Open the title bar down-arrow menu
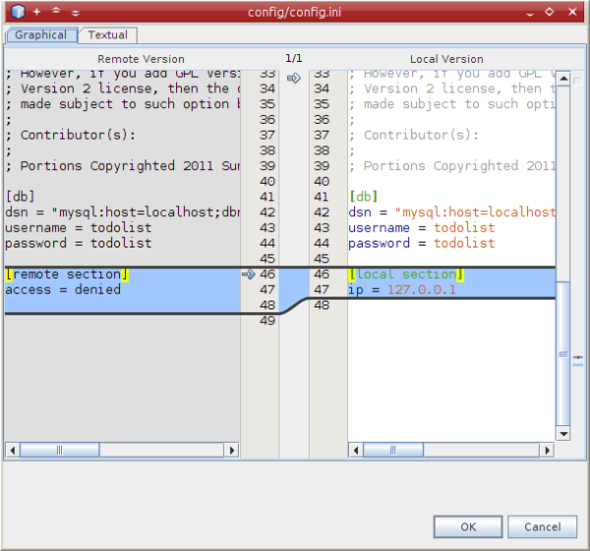The height and width of the screenshot is (551, 590). tap(76, 12)
